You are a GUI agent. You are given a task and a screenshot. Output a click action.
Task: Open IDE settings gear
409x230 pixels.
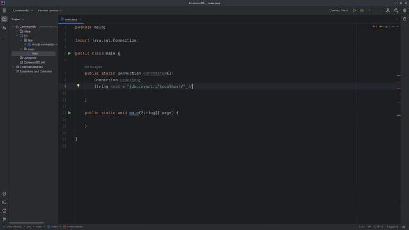tap(405, 11)
